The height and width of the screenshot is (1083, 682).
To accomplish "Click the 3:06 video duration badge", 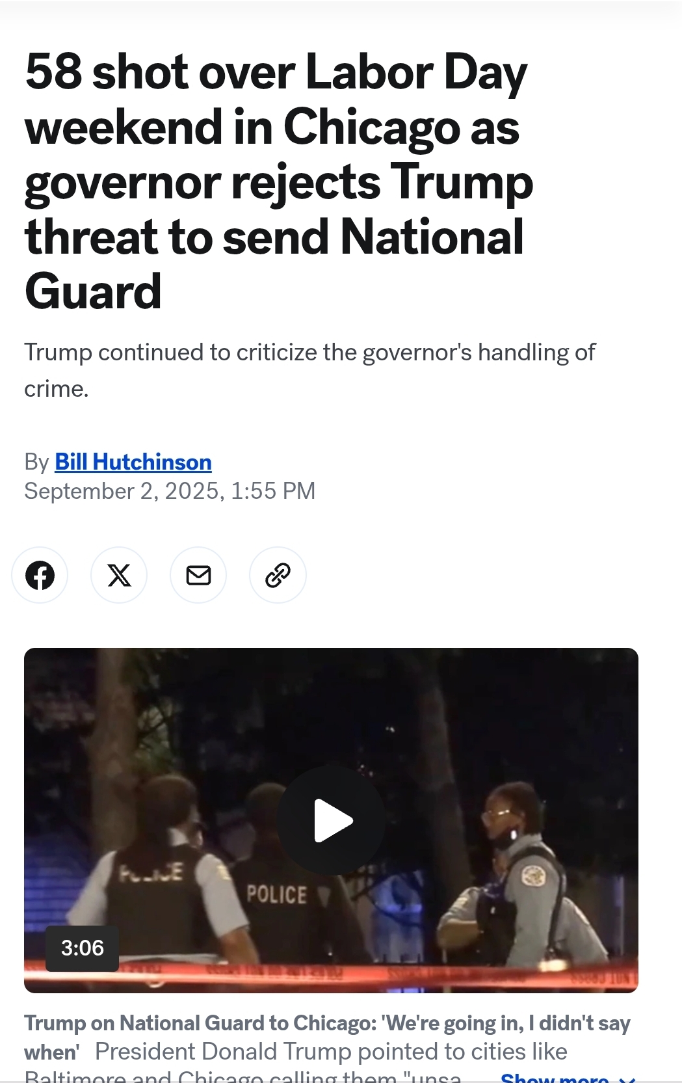I will pos(83,948).
